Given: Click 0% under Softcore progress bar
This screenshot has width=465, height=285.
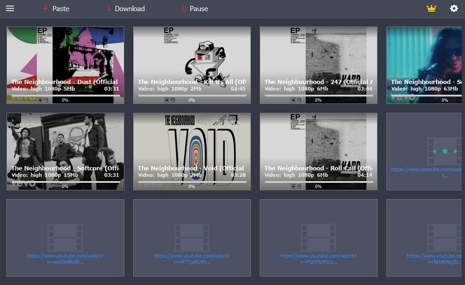Looking at the screenshot, I should tap(65, 186).
